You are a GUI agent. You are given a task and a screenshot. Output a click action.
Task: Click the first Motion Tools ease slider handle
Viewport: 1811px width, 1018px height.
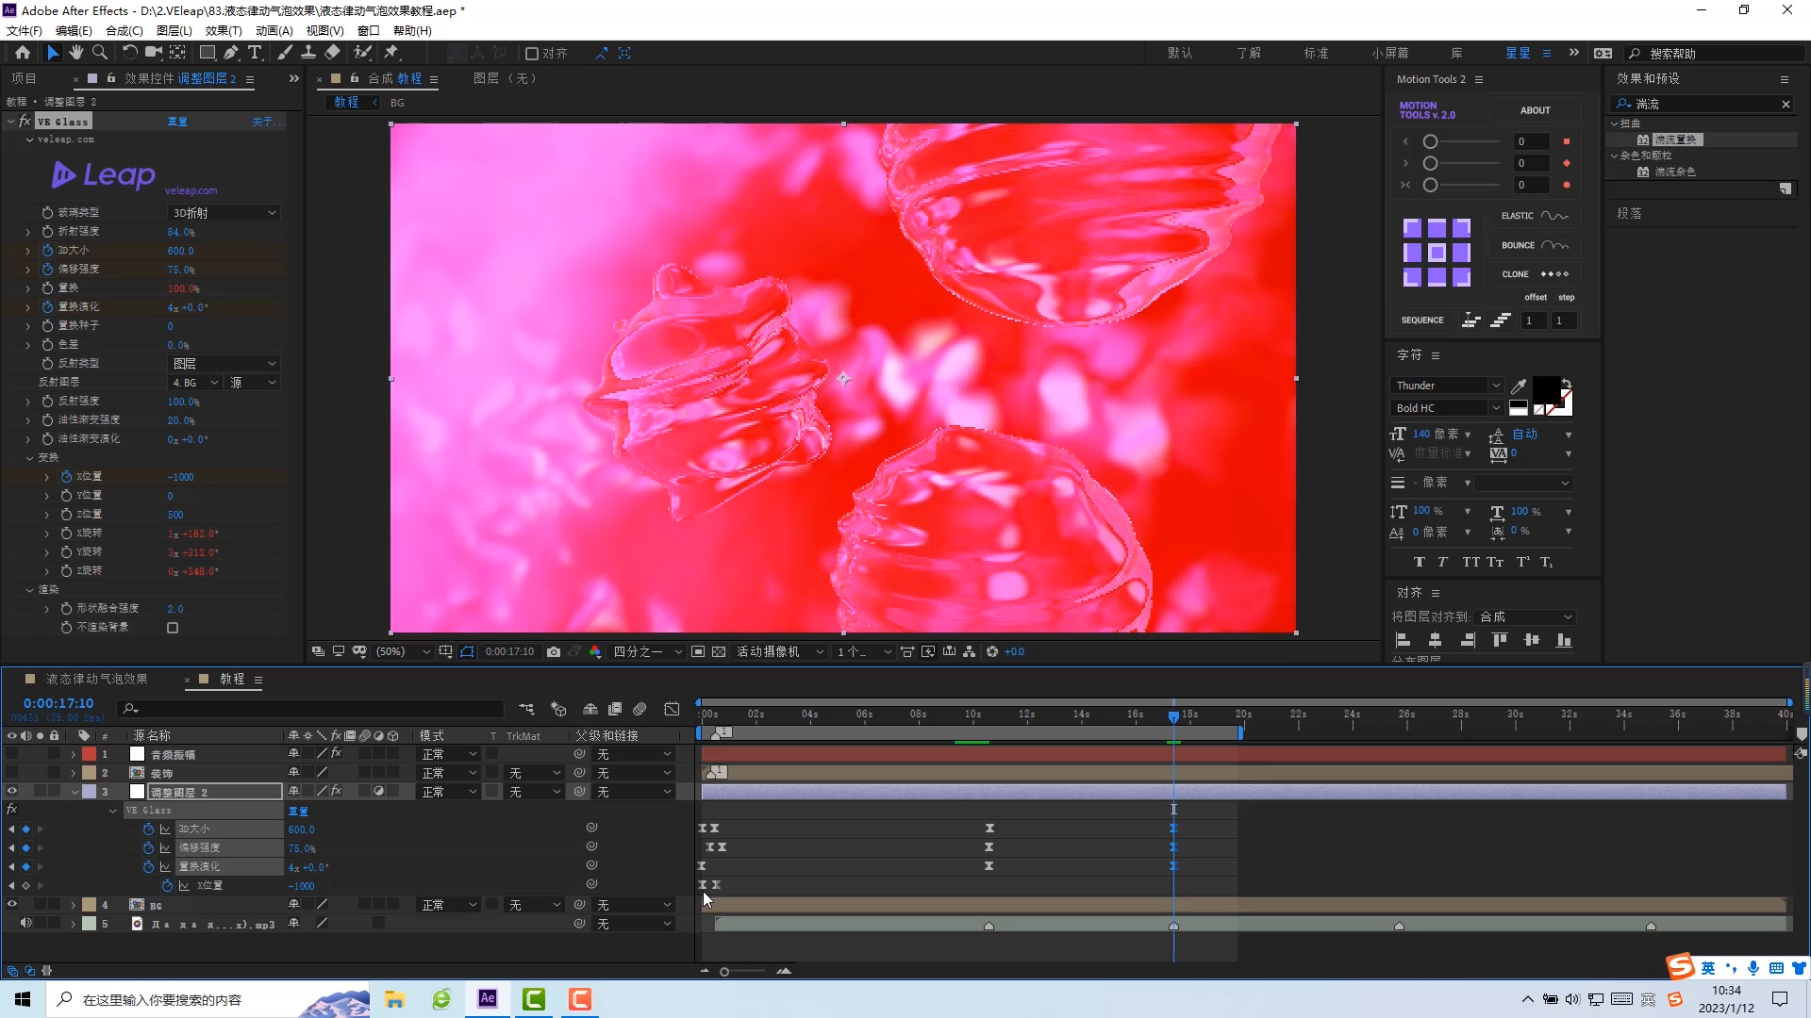click(x=1431, y=141)
